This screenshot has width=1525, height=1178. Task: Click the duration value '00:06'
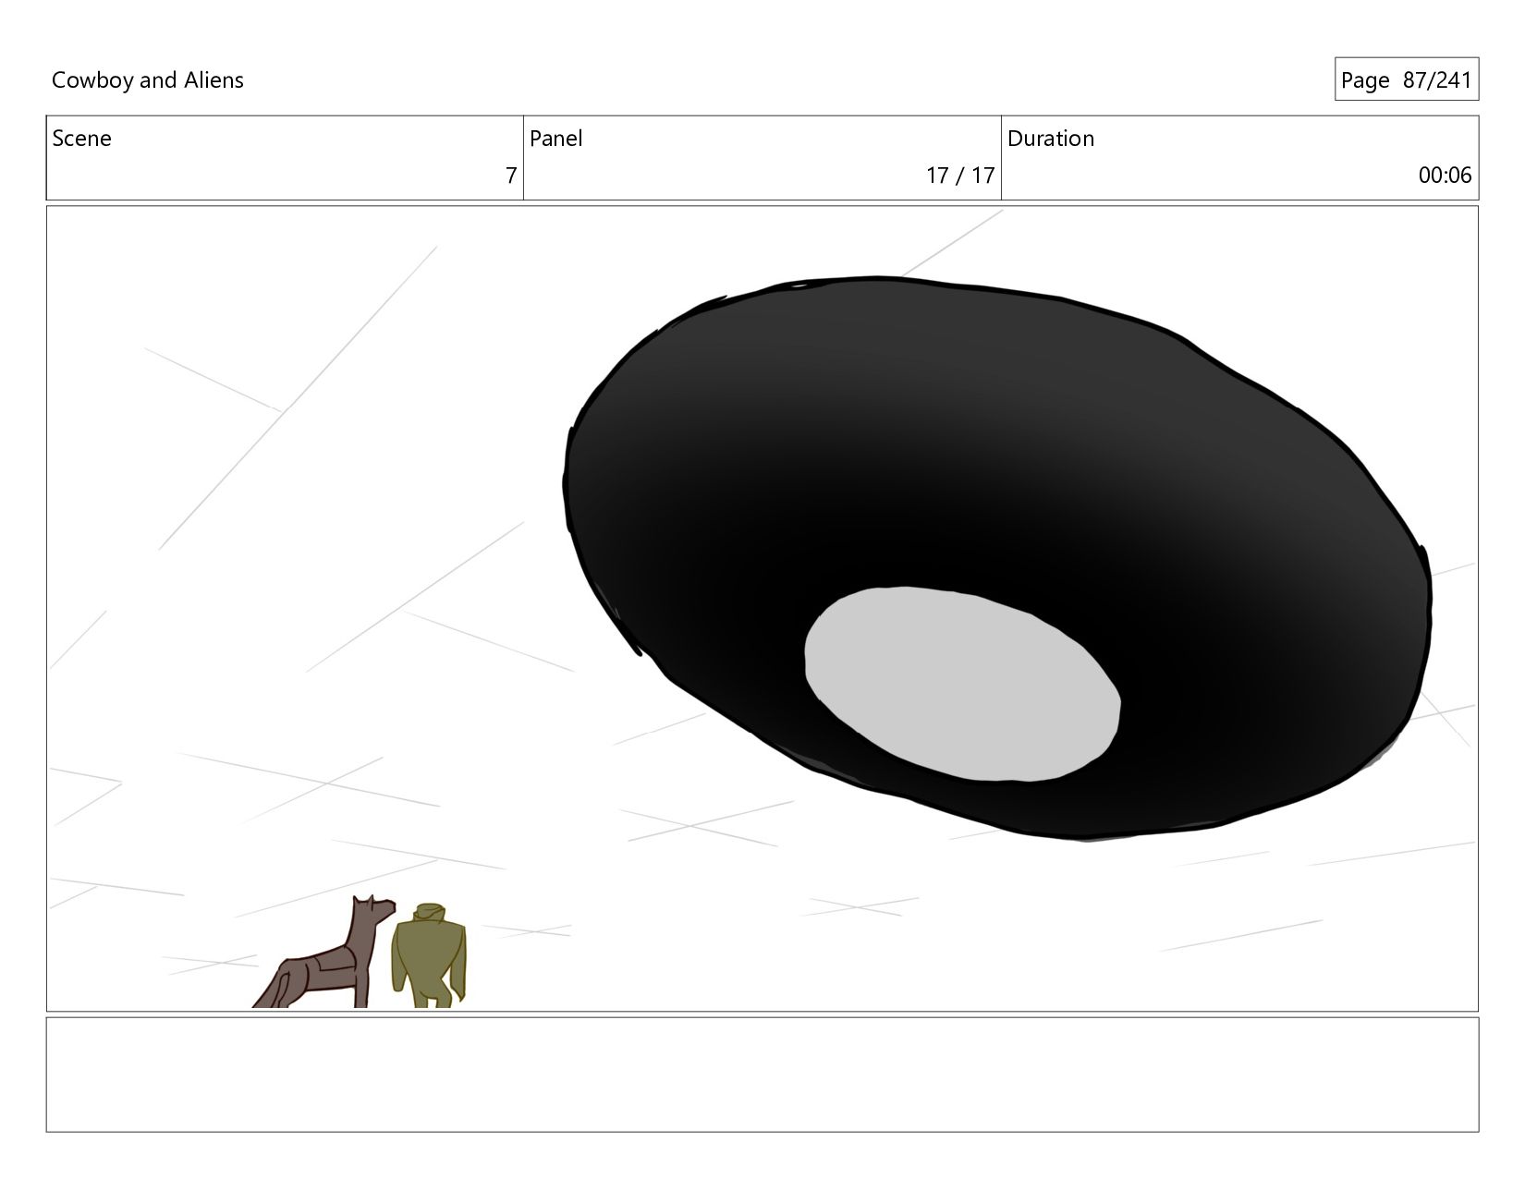[x=1445, y=176]
